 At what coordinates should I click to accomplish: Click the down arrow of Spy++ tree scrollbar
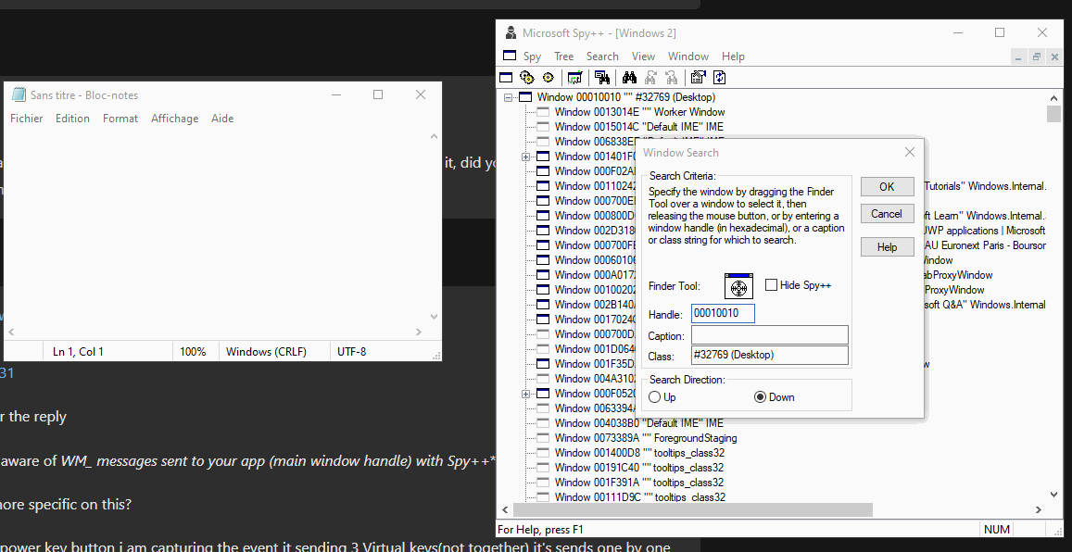pyautogui.click(x=1053, y=495)
